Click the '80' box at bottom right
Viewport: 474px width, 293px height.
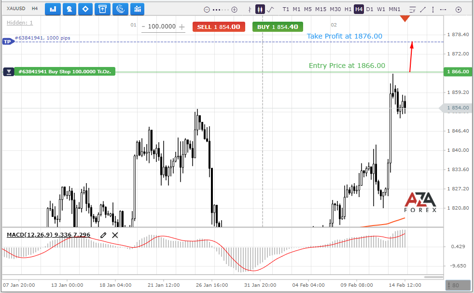coord(458,285)
